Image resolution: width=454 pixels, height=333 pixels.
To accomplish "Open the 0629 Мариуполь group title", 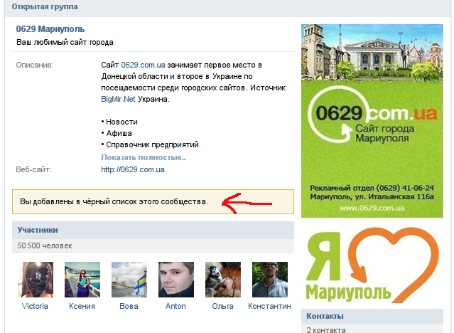I will (50, 29).
